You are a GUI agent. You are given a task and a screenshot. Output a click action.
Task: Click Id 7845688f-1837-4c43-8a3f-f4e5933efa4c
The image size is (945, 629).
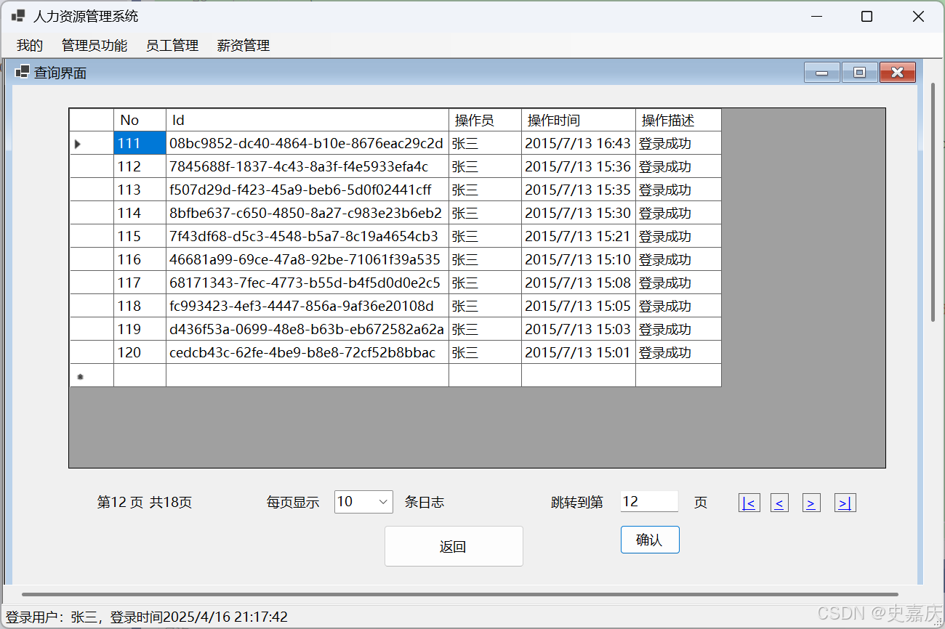pos(307,166)
